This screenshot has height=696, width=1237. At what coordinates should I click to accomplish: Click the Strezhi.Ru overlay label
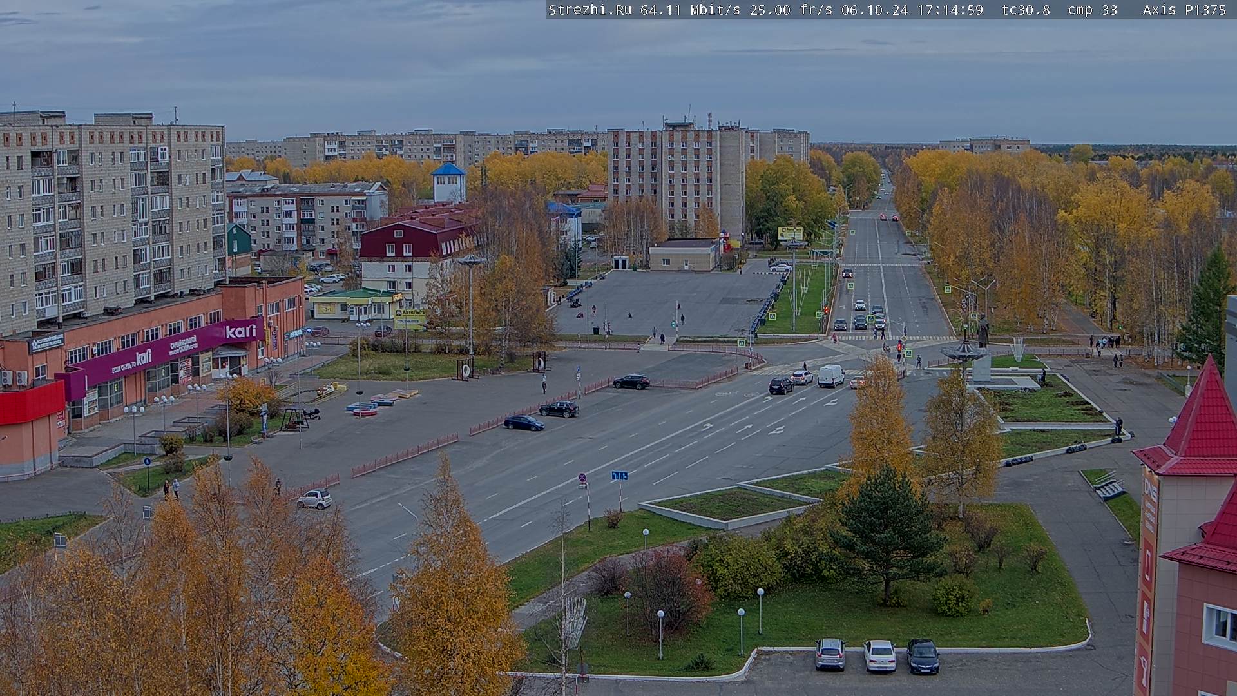[590, 10]
